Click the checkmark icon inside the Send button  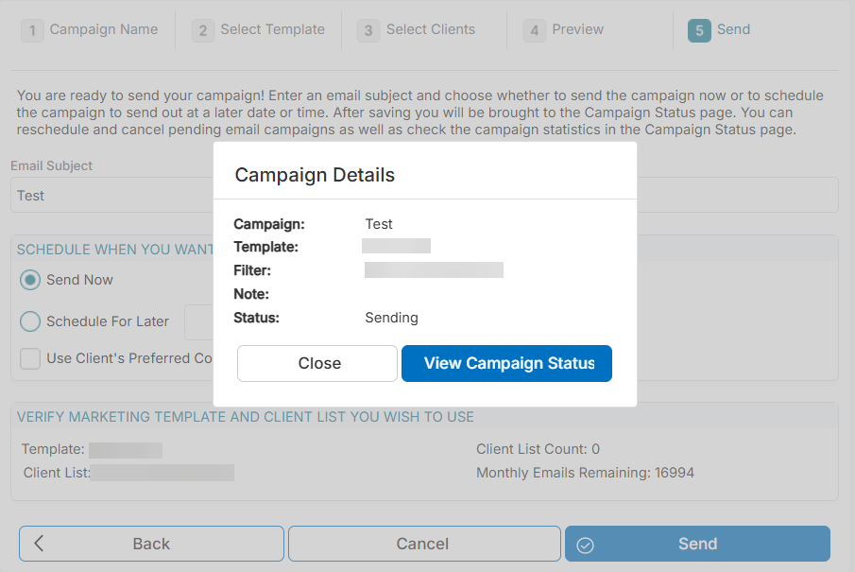(x=586, y=544)
